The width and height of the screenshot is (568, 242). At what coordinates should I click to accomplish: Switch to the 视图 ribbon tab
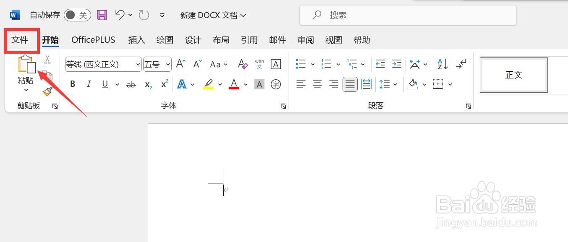[333, 39]
